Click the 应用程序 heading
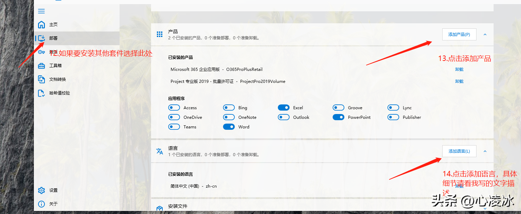The height and width of the screenshot is (214, 521). point(176,99)
